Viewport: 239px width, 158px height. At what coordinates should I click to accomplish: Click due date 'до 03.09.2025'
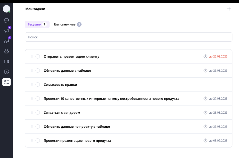218,141
